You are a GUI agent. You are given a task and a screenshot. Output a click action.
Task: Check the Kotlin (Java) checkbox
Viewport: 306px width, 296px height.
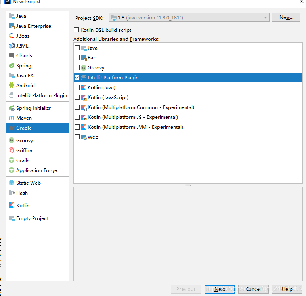coord(77,88)
